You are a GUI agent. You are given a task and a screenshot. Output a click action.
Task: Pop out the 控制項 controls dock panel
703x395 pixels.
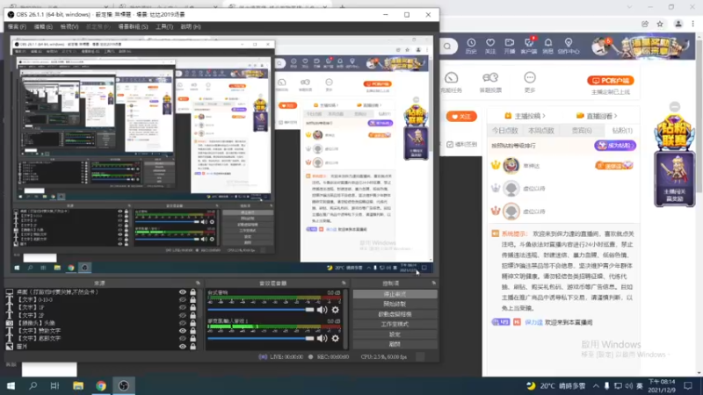(433, 283)
